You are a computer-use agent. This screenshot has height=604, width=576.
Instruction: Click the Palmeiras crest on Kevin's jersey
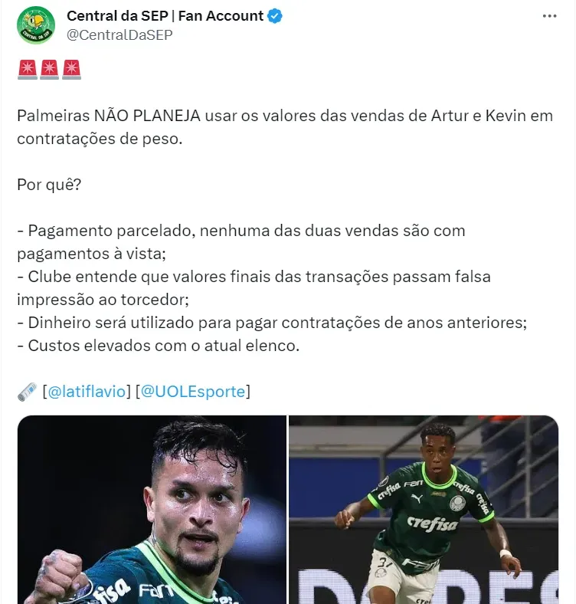(457, 503)
